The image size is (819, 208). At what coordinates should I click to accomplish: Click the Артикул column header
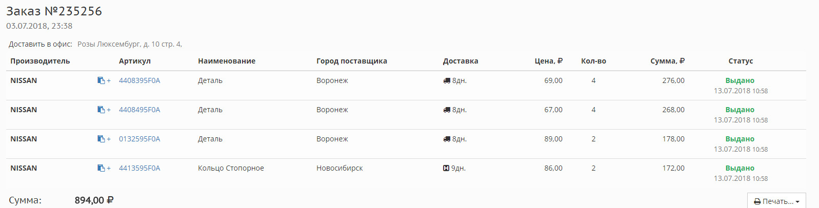coord(135,61)
